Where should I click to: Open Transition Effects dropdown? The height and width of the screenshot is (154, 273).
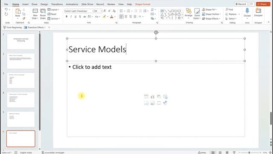(x=35, y=27)
